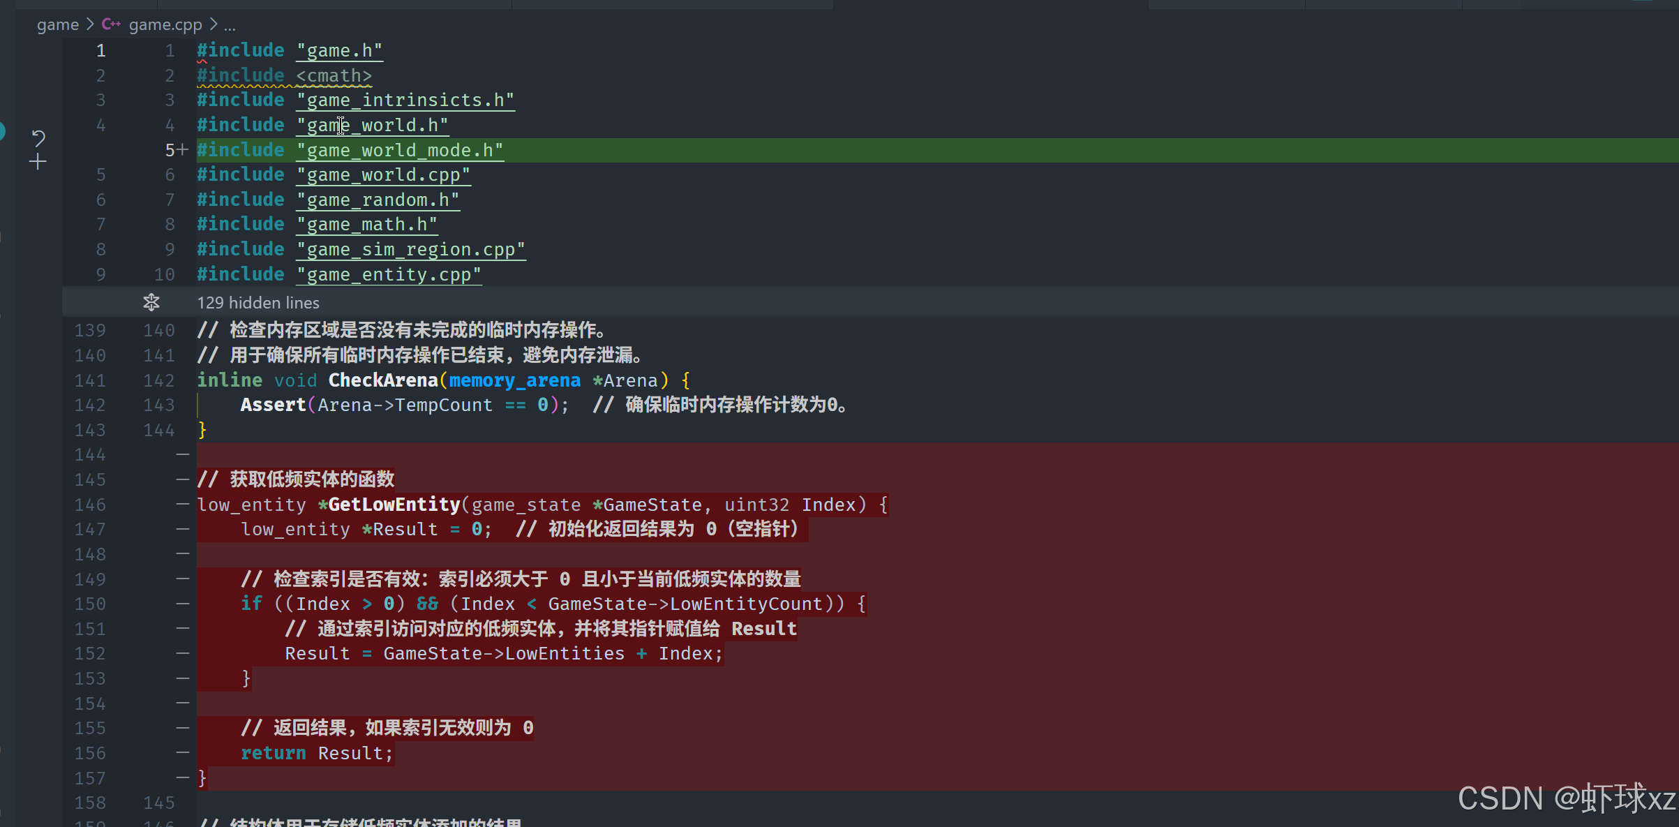Click the unfold hidden lines icon
This screenshot has height=827, width=1679.
coord(151,302)
